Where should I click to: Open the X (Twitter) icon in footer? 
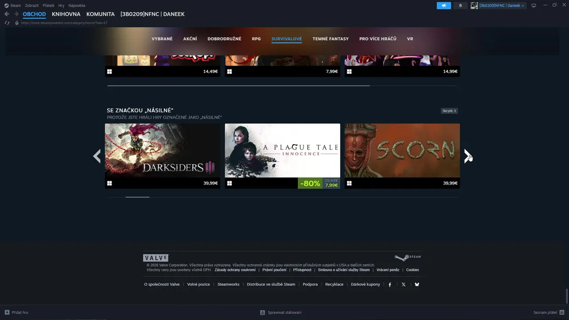[404, 284]
